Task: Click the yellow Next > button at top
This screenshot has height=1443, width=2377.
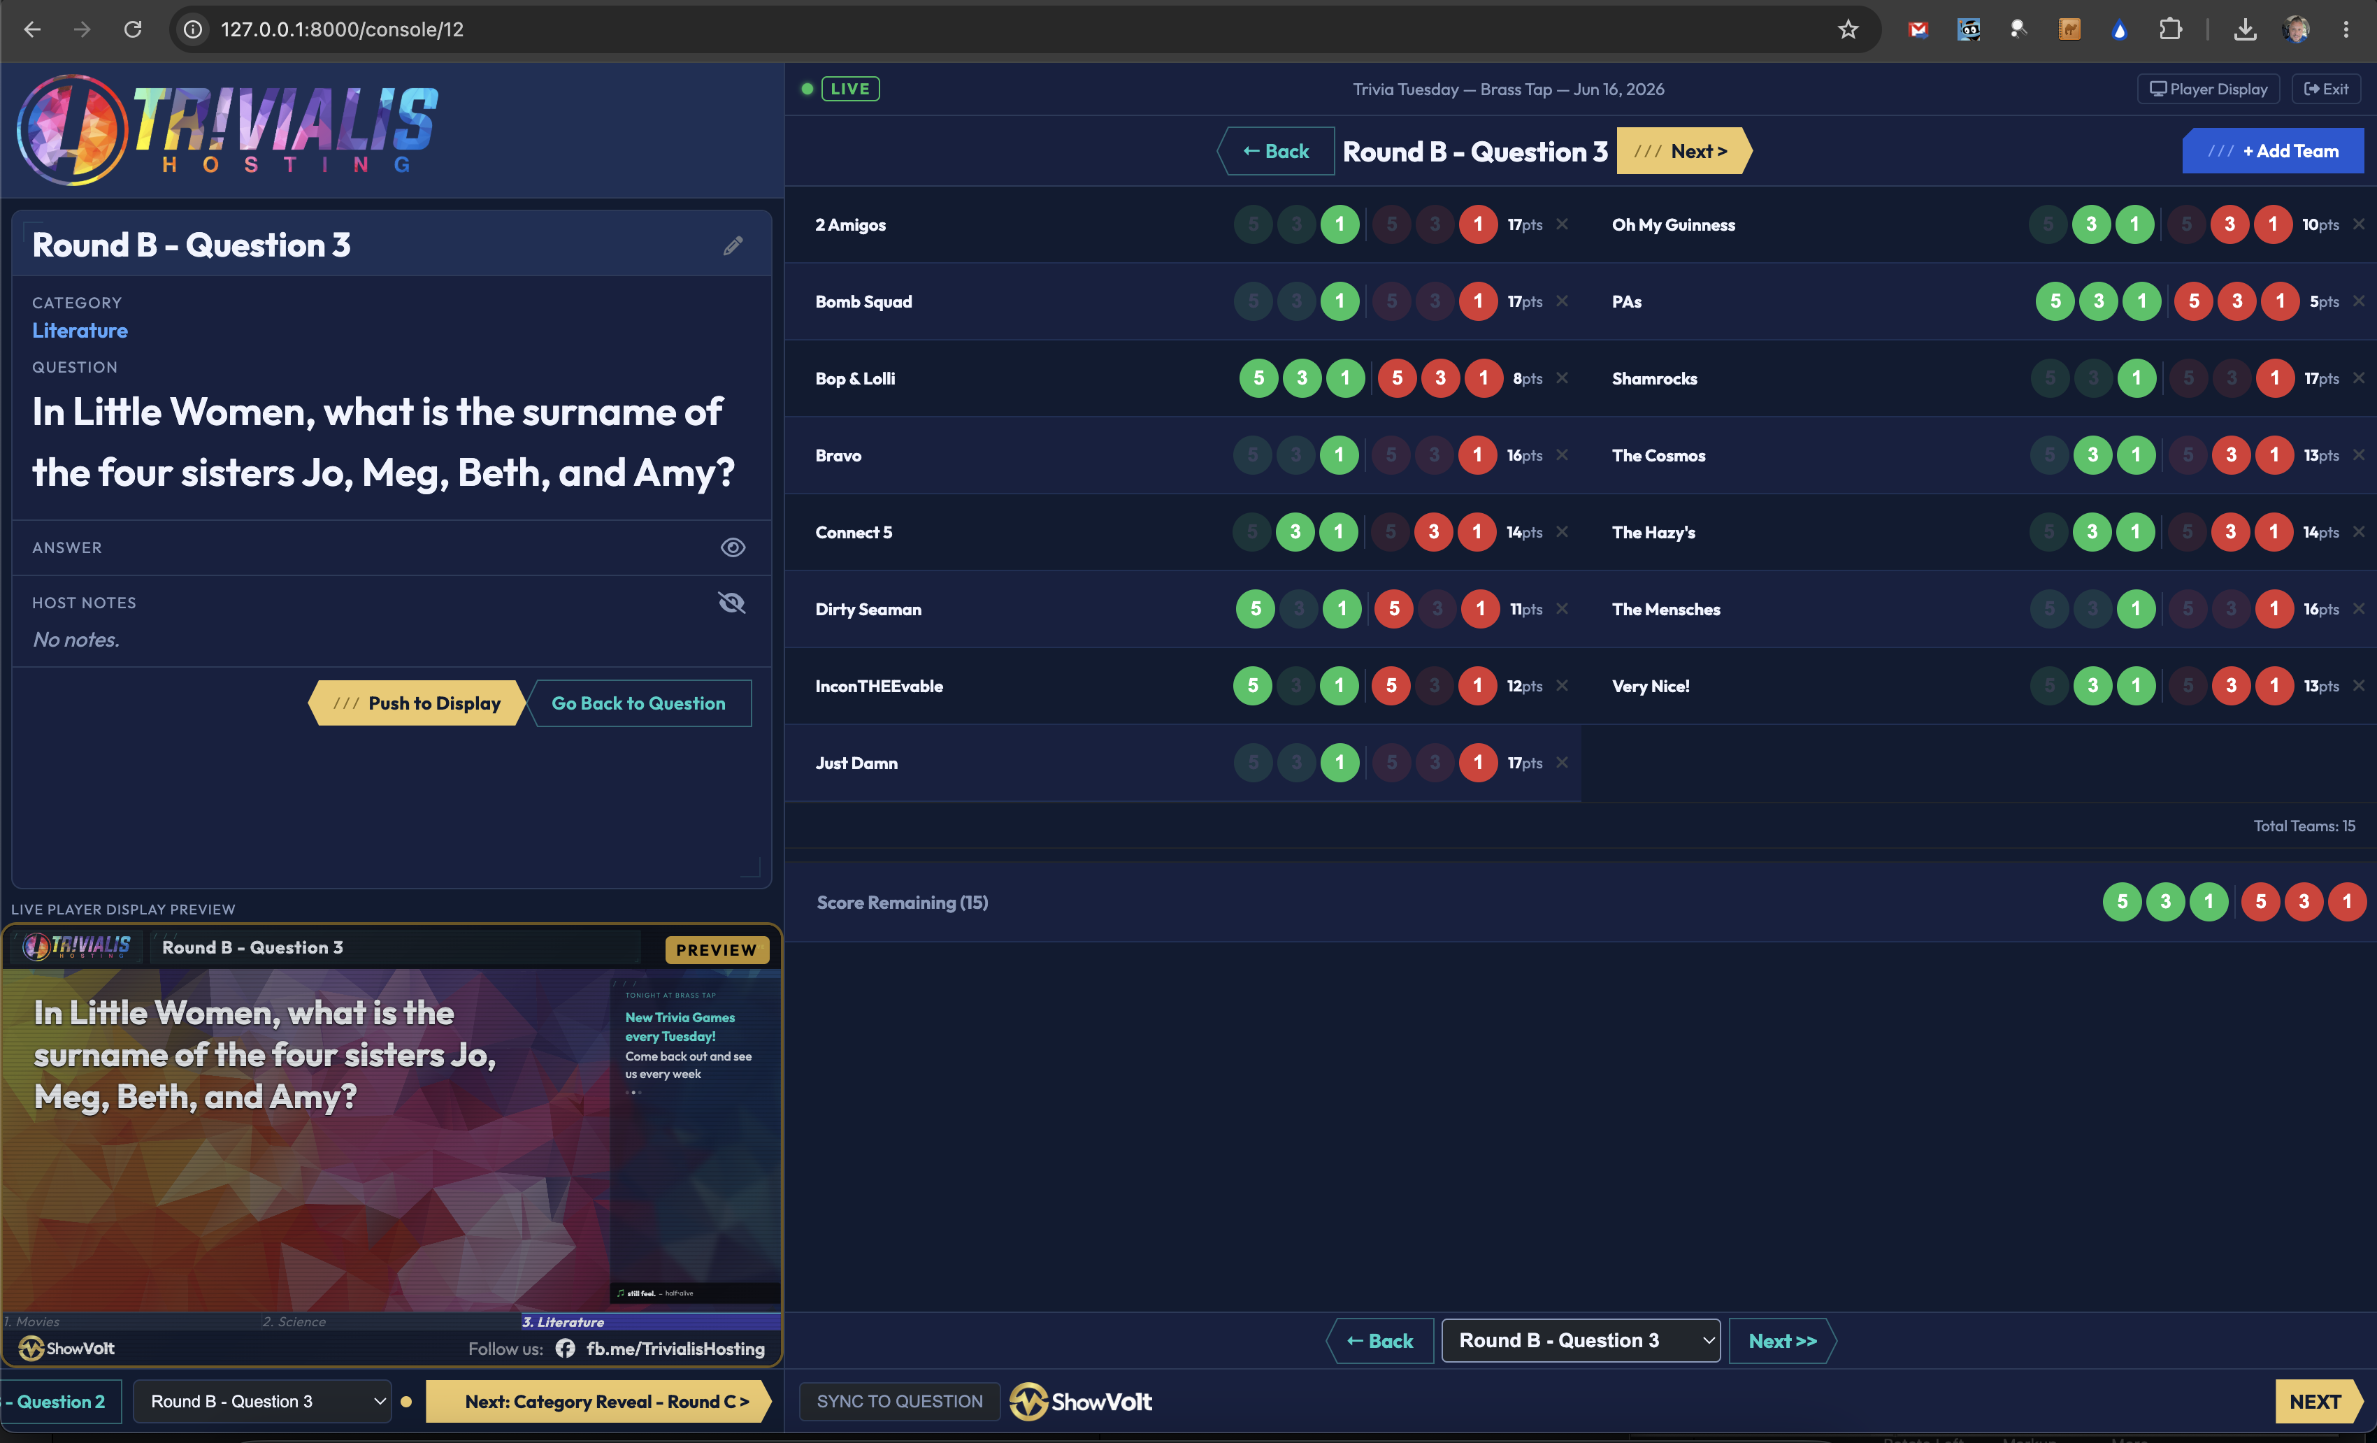Action: 1684,152
